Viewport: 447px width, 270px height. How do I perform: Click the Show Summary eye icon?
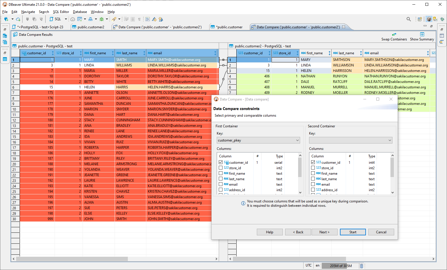422,34
